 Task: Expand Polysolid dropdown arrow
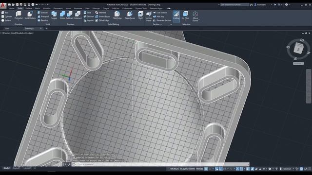19,20
